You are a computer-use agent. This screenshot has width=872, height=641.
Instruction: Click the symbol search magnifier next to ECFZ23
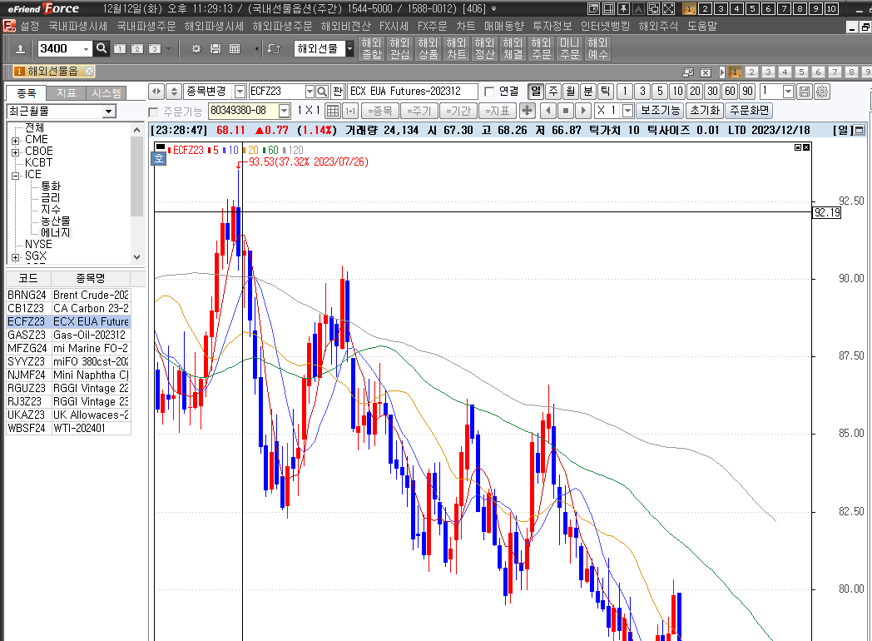click(x=322, y=92)
